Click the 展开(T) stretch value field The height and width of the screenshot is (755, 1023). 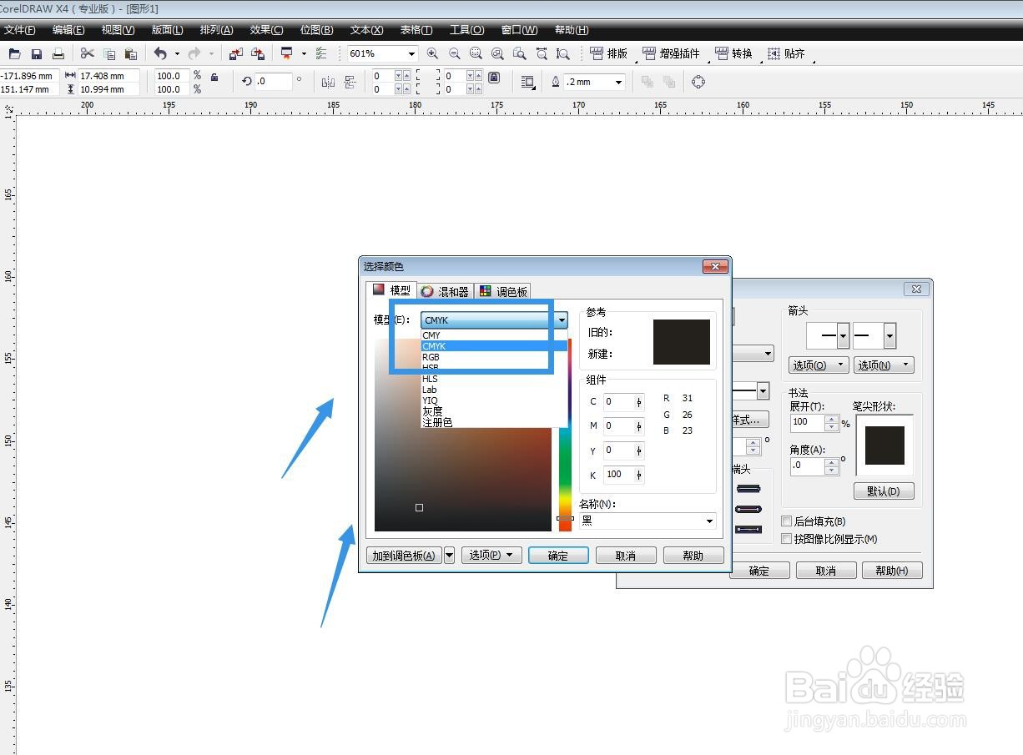[808, 423]
